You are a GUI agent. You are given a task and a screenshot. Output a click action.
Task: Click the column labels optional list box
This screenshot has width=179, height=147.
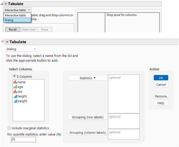coord(124,134)
